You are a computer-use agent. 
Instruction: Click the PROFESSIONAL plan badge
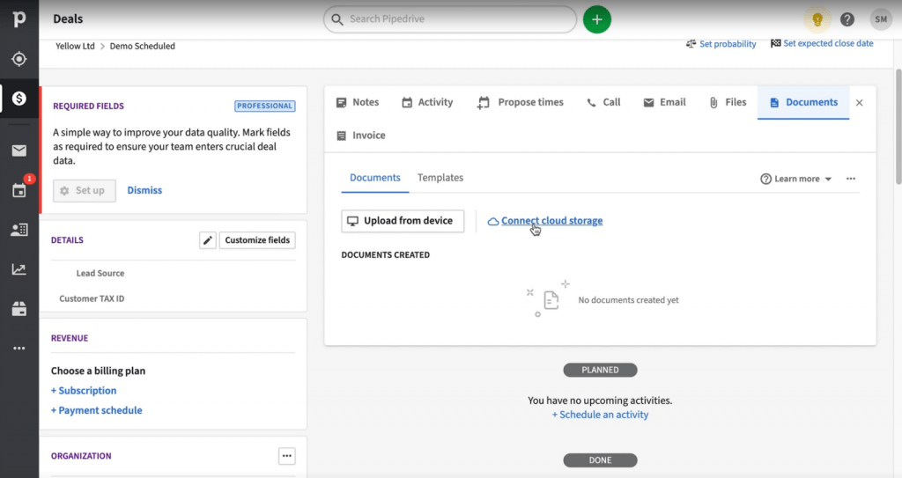click(x=264, y=106)
